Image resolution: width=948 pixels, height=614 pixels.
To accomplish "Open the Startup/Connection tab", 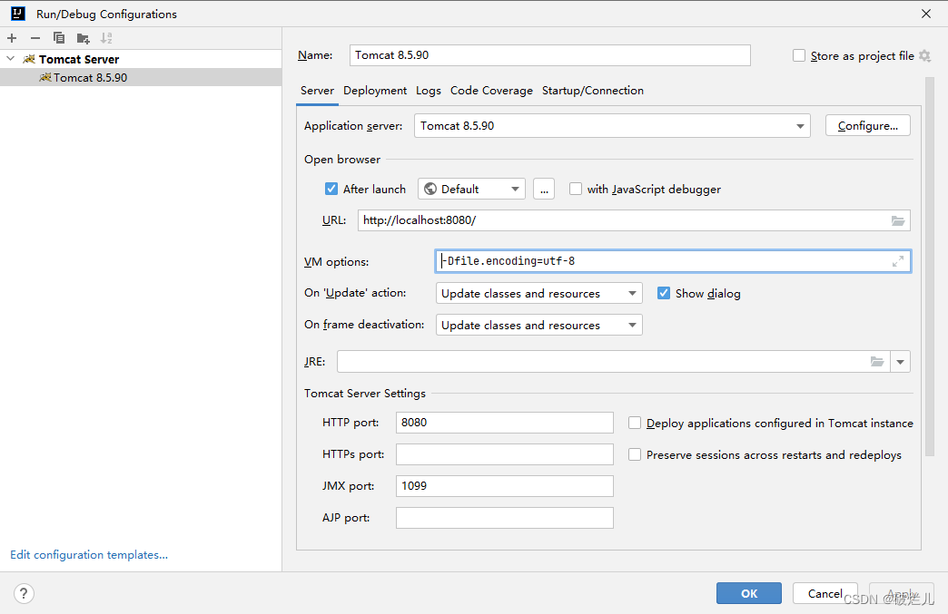I will pos(592,91).
